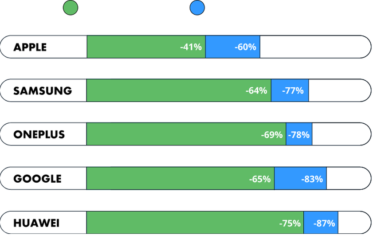Click Samsung's green -64% bar segment
Viewport: 377px width, 247px height.
[178, 91]
